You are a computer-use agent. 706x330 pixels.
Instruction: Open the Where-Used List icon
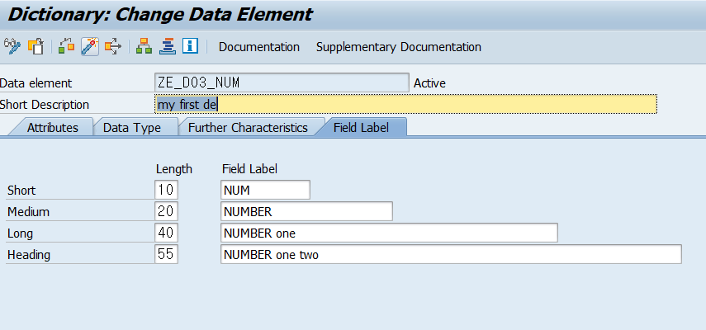(x=113, y=46)
